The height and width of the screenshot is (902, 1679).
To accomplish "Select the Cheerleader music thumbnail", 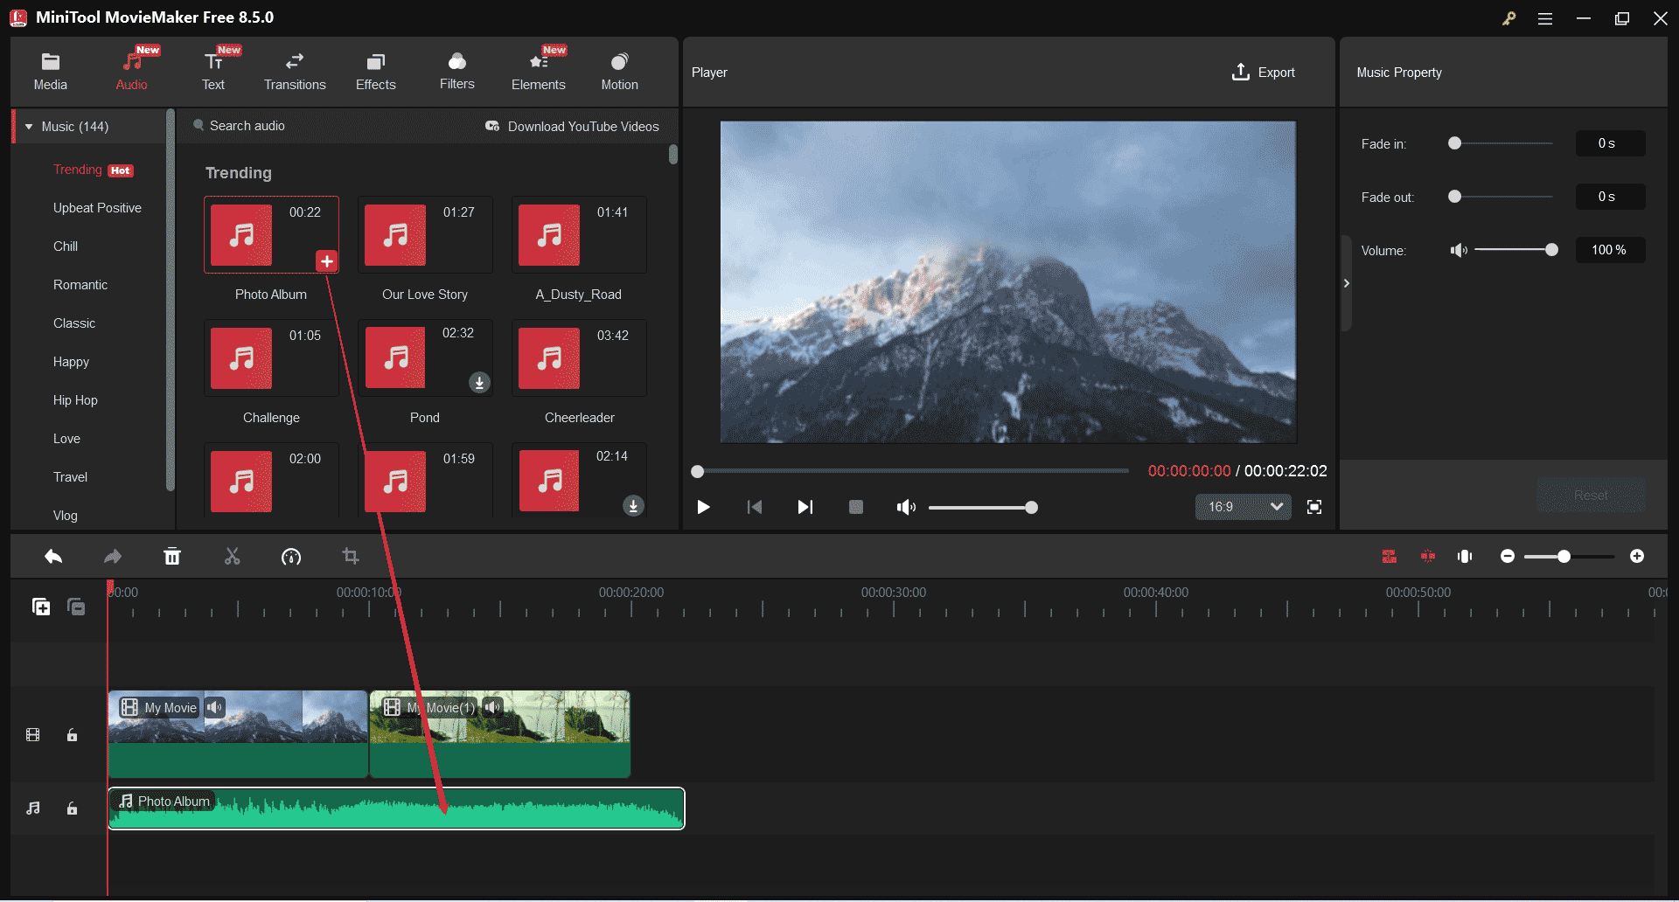I will click(x=548, y=358).
